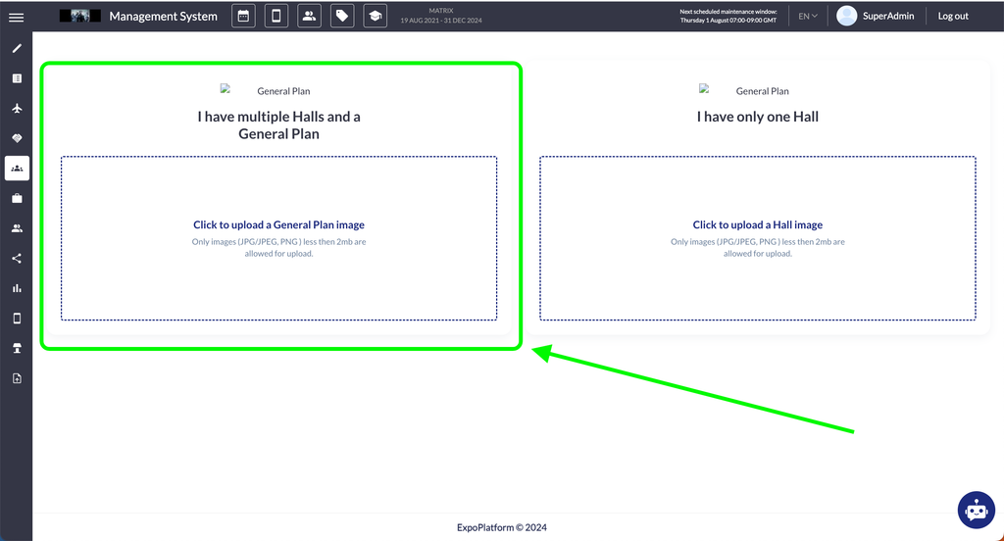Click the calendar icon in the header
Image resolution: width=1004 pixels, height=541 pixels.
click(x=243, y=16)
